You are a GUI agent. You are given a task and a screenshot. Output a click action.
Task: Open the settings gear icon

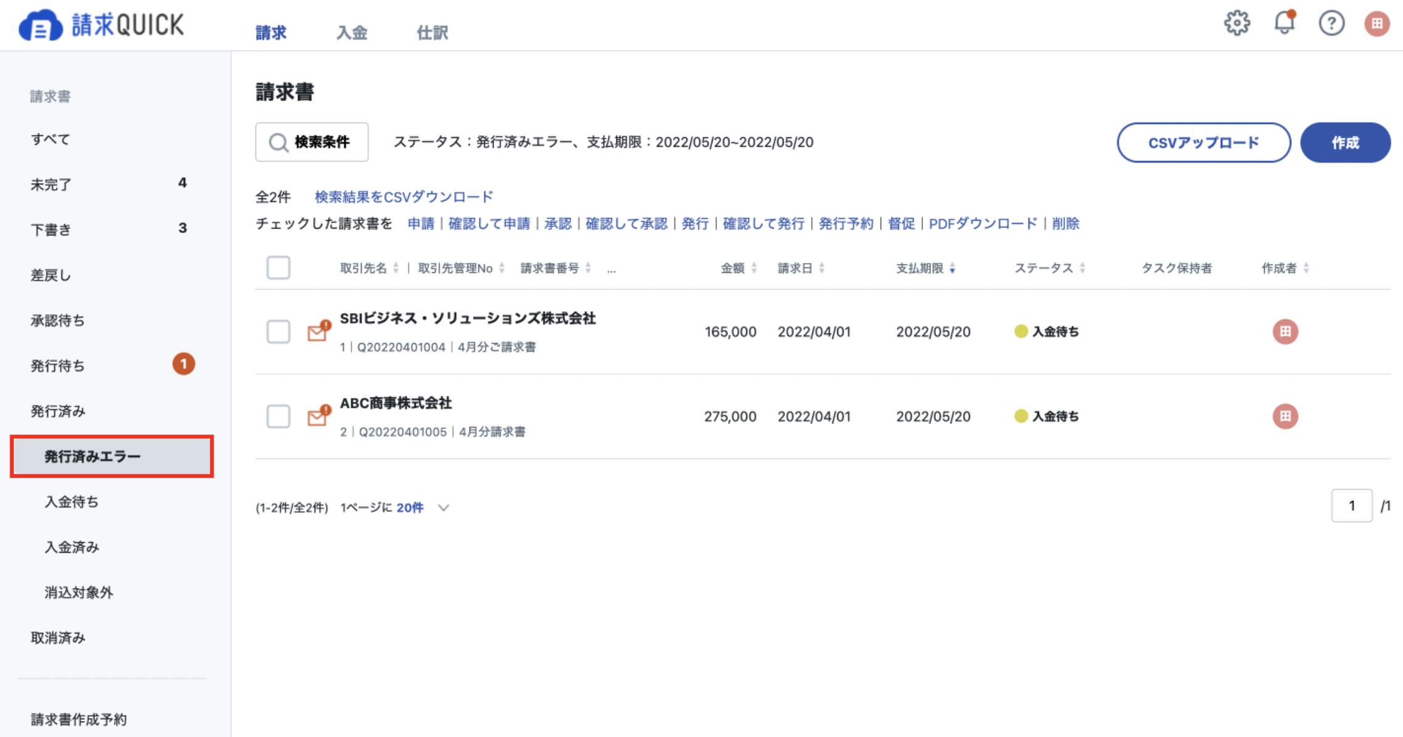1237,23
